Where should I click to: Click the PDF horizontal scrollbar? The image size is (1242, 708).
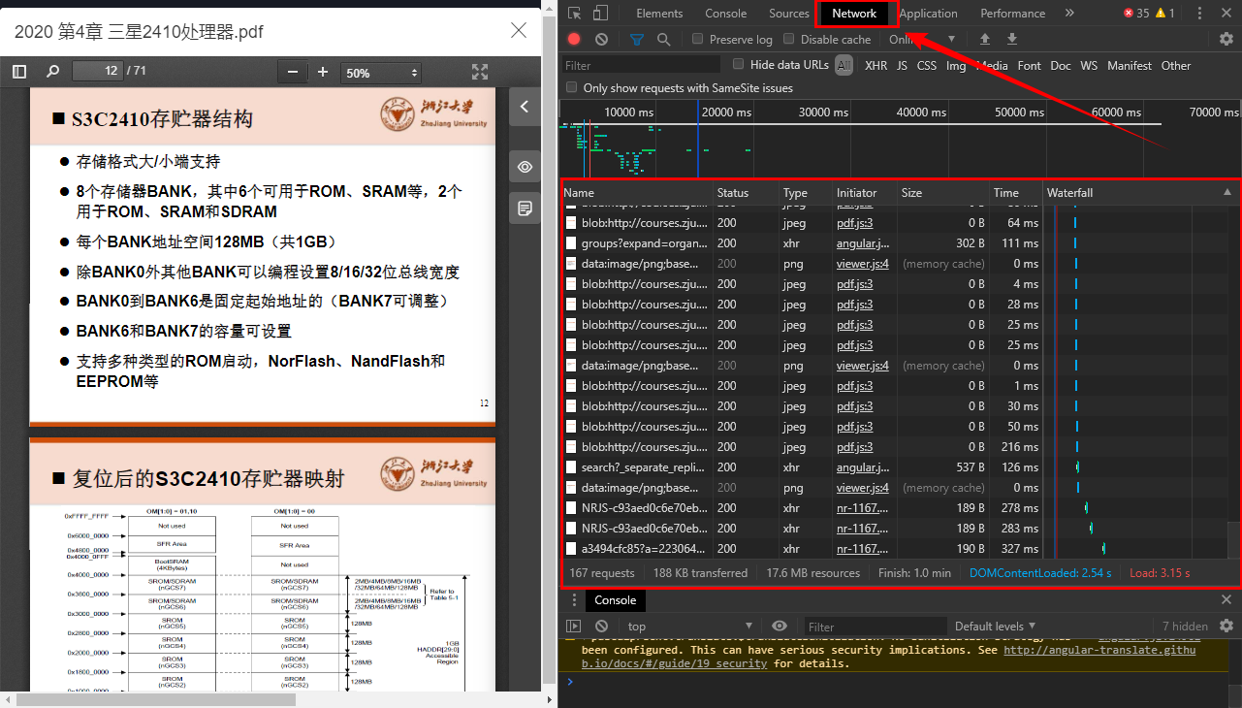[x=156, y=699]
